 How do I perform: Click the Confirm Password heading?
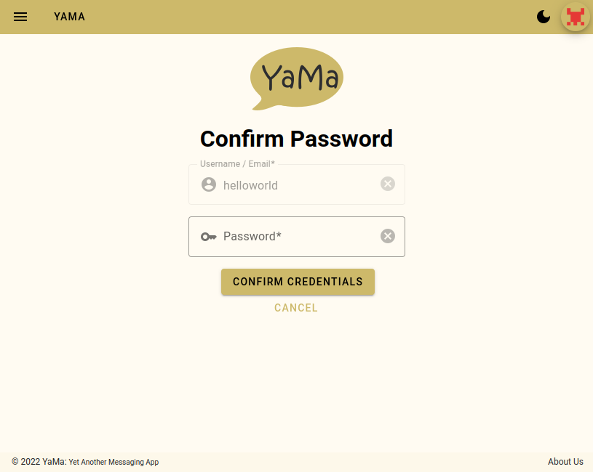[296, 139]
